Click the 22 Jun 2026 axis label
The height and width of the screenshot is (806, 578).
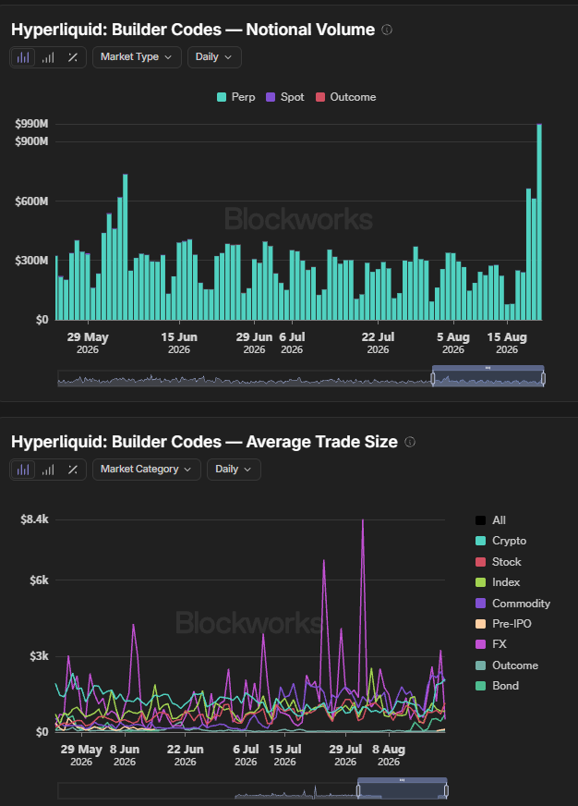pos(185,755)
